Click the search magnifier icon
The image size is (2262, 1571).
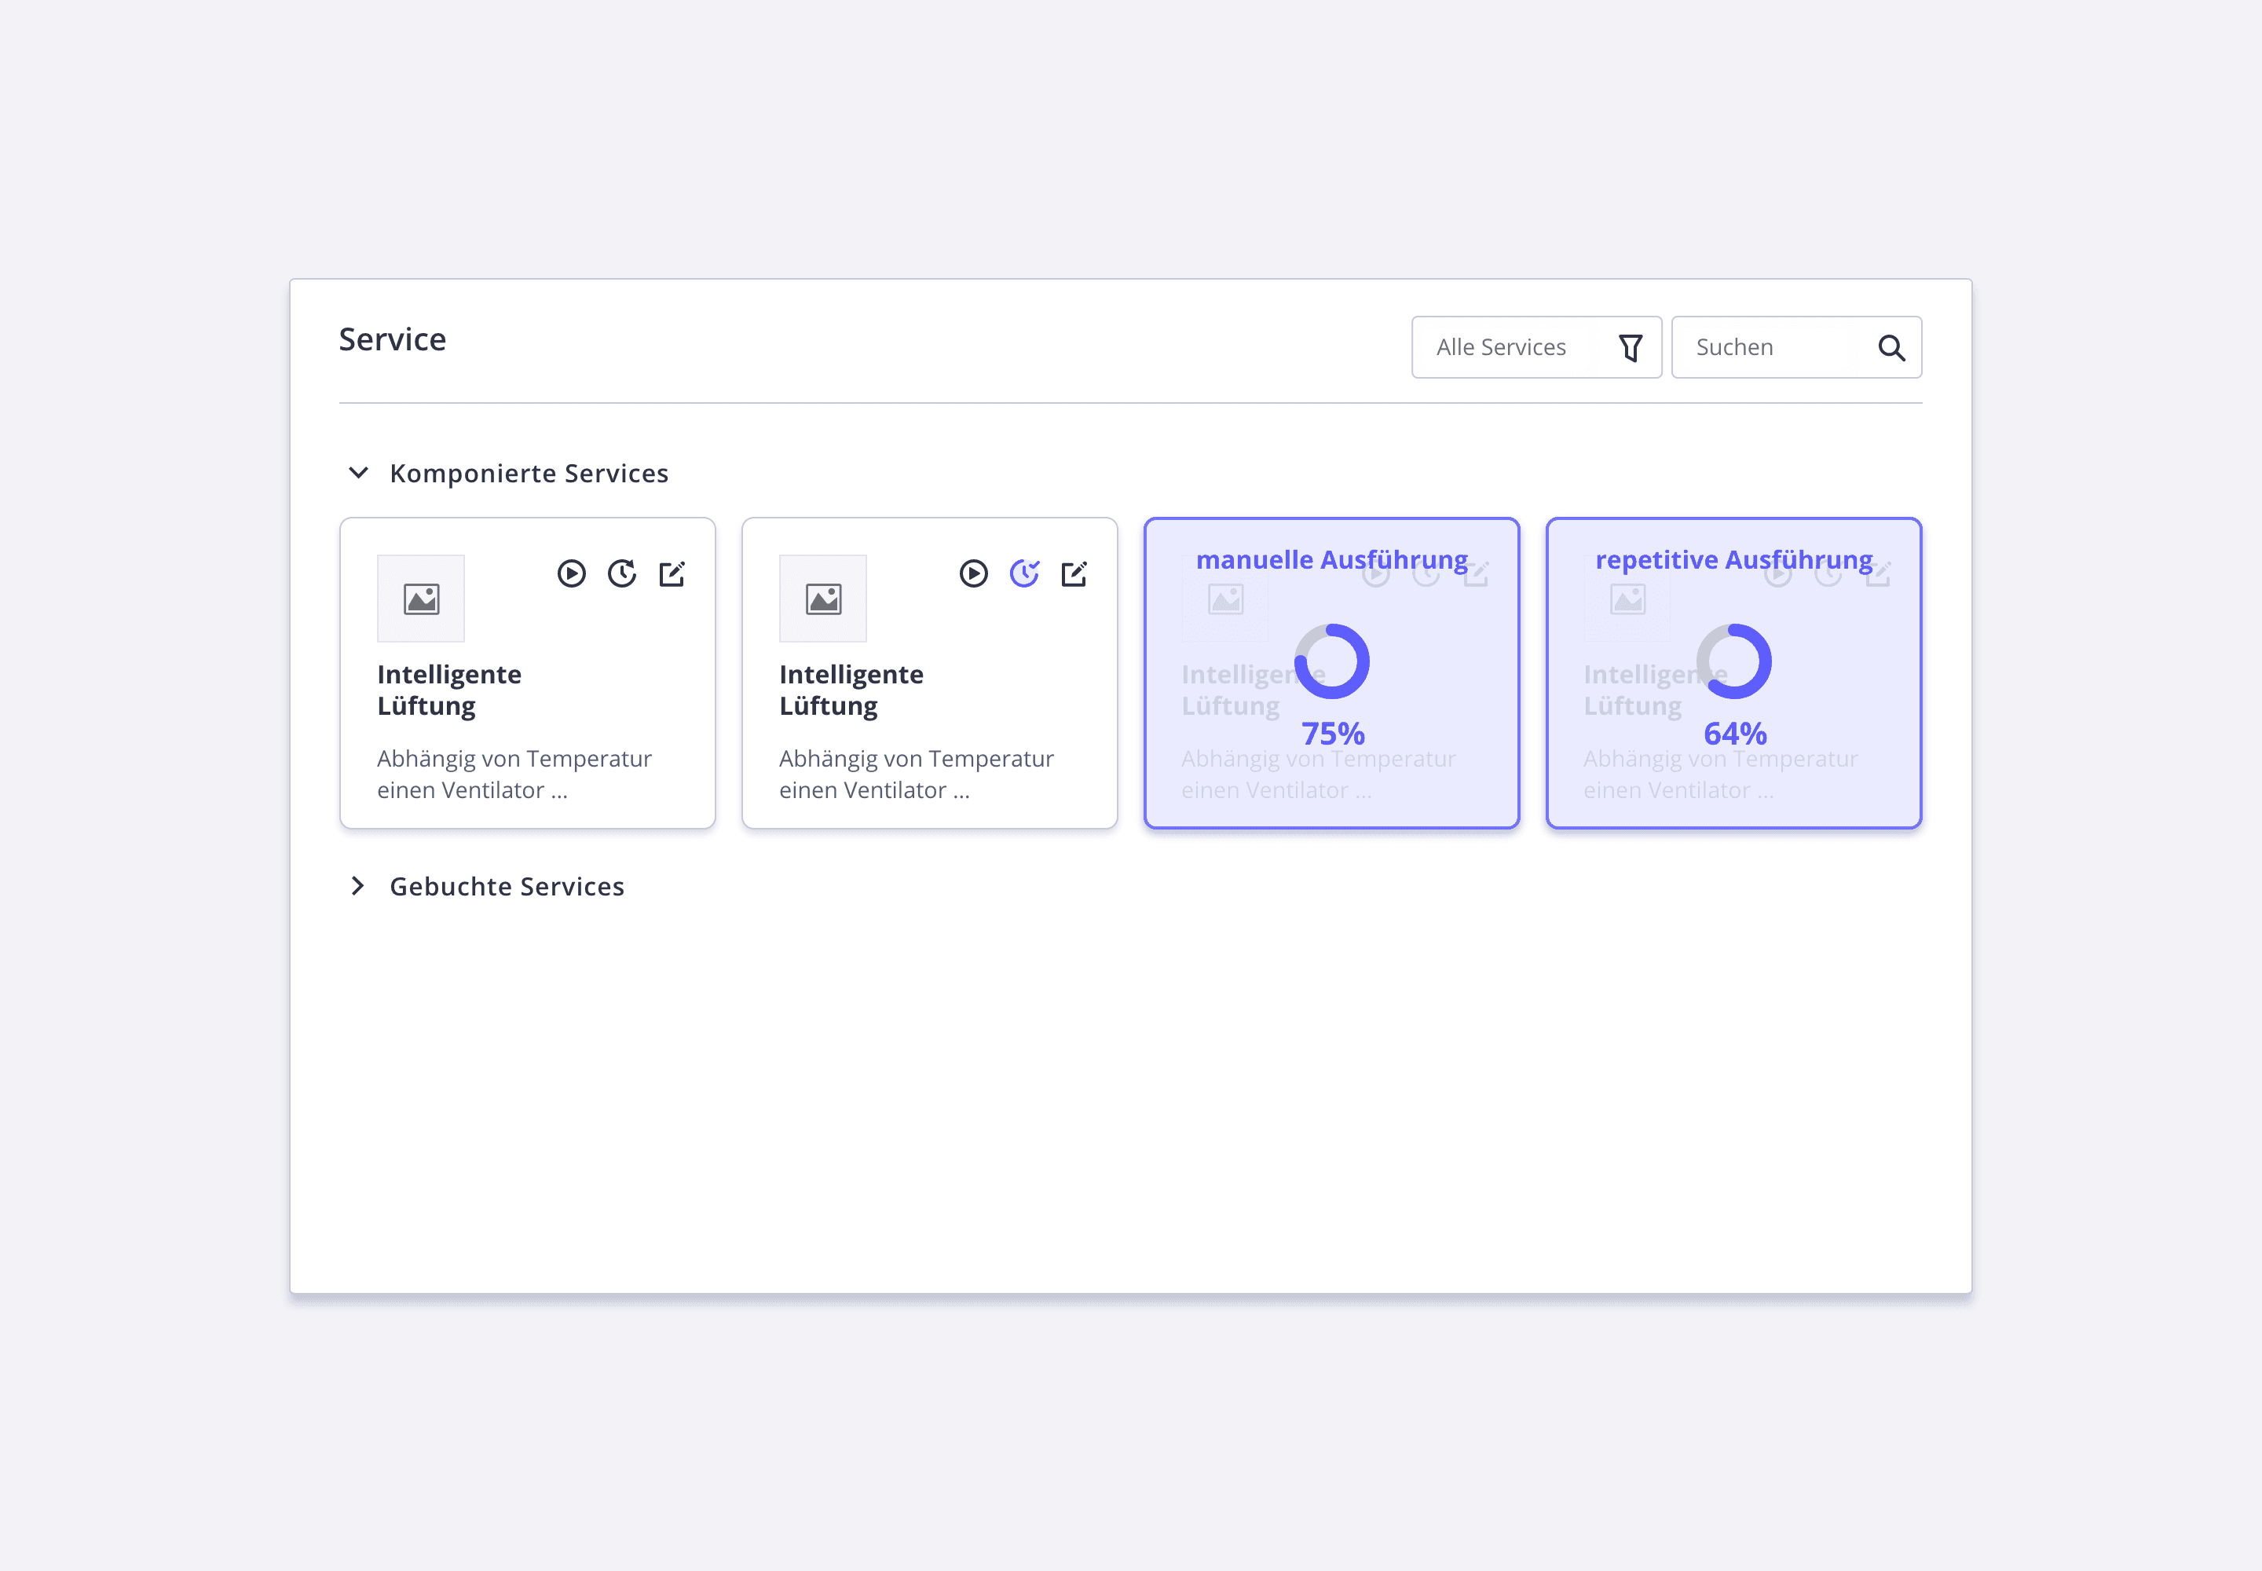[1891, 347]
